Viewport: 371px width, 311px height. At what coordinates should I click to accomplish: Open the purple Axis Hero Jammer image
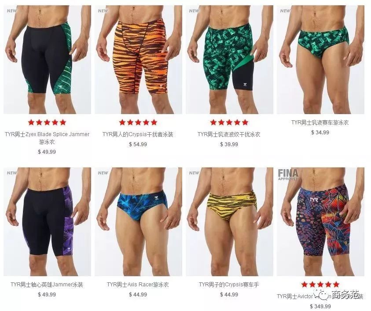coord(47,222)
